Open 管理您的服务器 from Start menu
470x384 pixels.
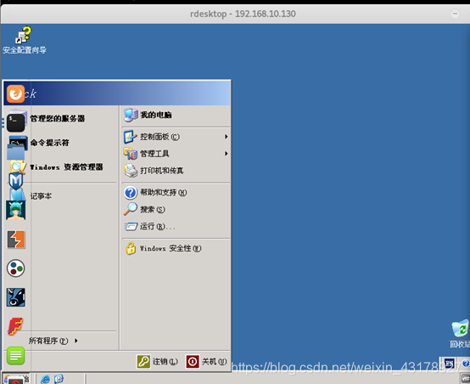pyautogui.click(x=57, y=118)
